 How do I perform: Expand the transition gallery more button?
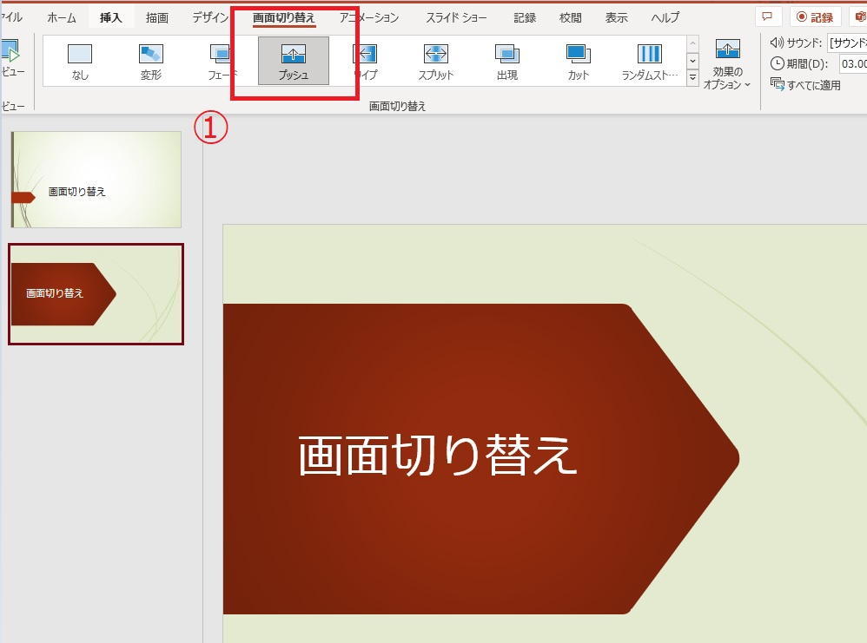692,78
